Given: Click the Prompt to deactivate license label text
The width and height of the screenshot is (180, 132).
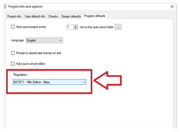Looking at the screenshot, I should 38,53.
